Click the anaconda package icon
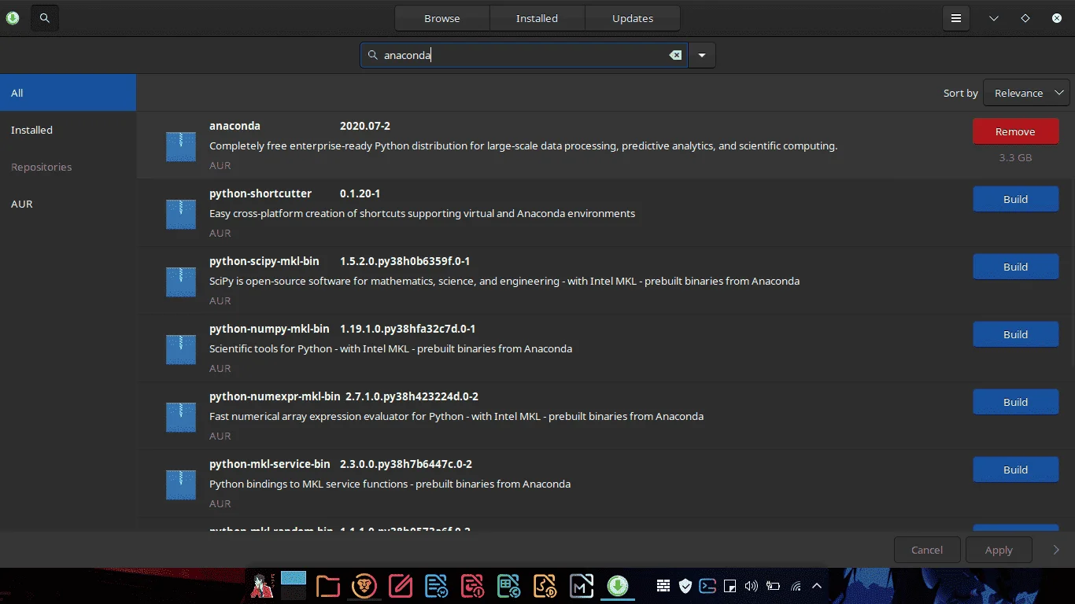 point(181,146)
